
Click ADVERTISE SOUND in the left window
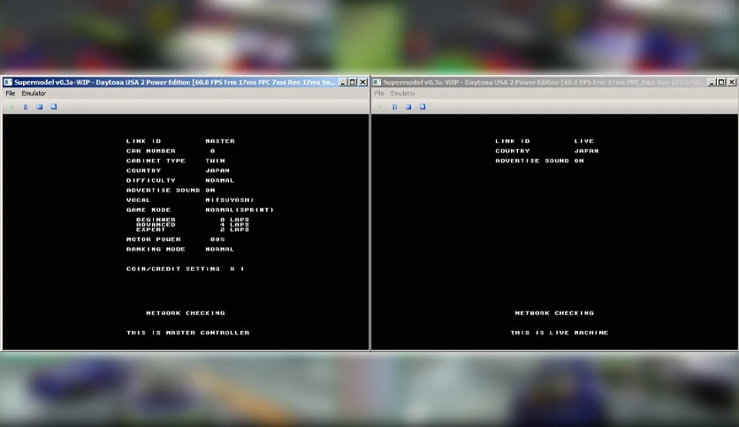163,191
